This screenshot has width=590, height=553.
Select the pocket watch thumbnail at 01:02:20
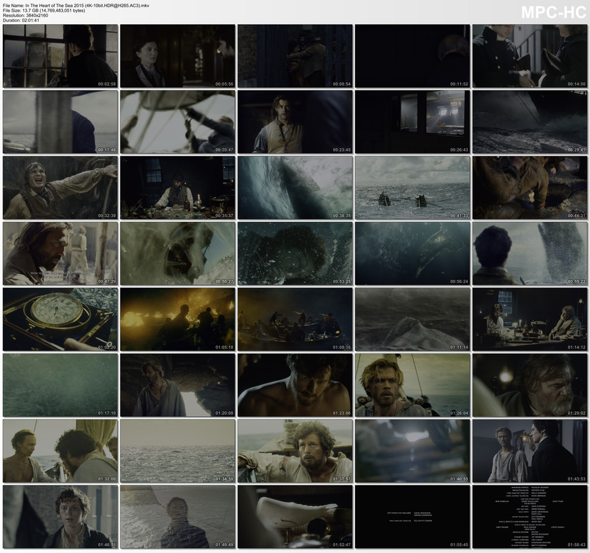click(60, 319)
